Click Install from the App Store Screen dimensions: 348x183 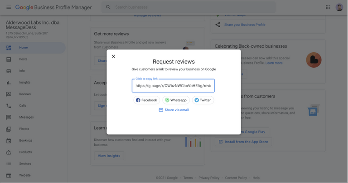pyautogui.click(x=243, y=142)
